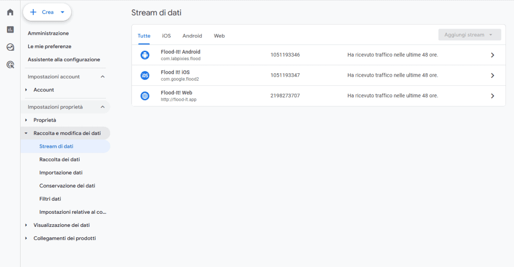Screen dimensions: 514x267
Task: Collapse Impostazioni account section
Action: click(x=102, y=77)
